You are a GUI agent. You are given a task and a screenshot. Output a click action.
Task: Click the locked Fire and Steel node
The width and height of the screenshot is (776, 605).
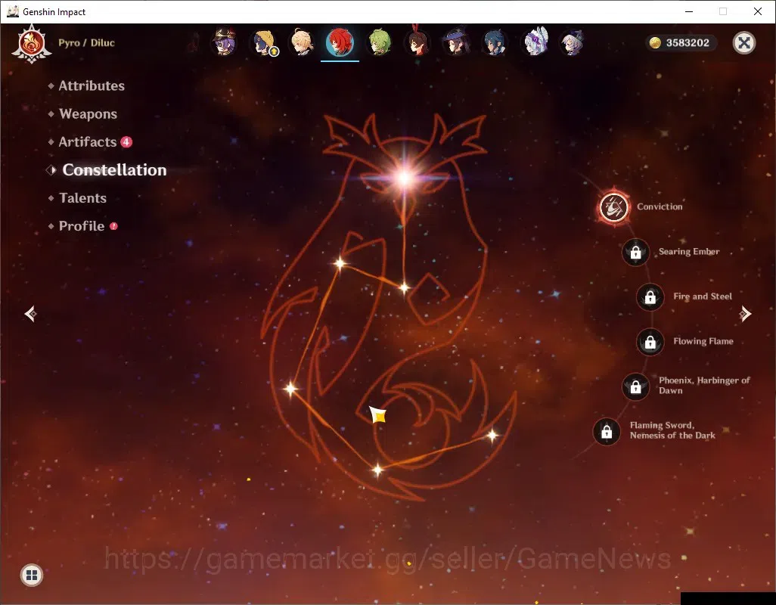point(650,296)
